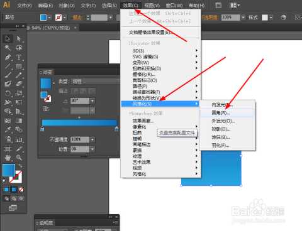
Task: Open the style swatch dropdown in the control bar
Action: tap(271, 18)
